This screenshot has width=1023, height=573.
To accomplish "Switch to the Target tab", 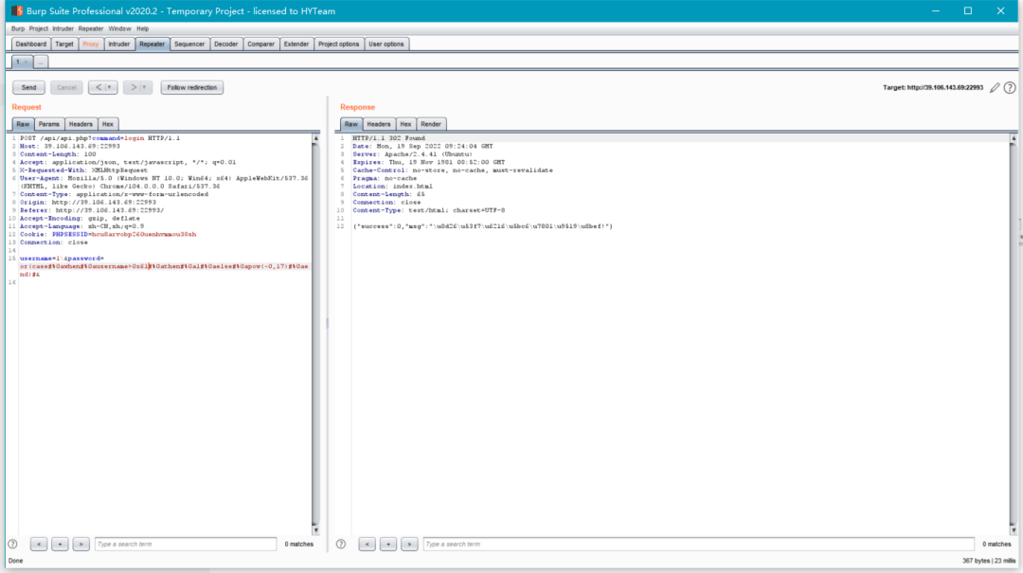I will coord(64,45).
